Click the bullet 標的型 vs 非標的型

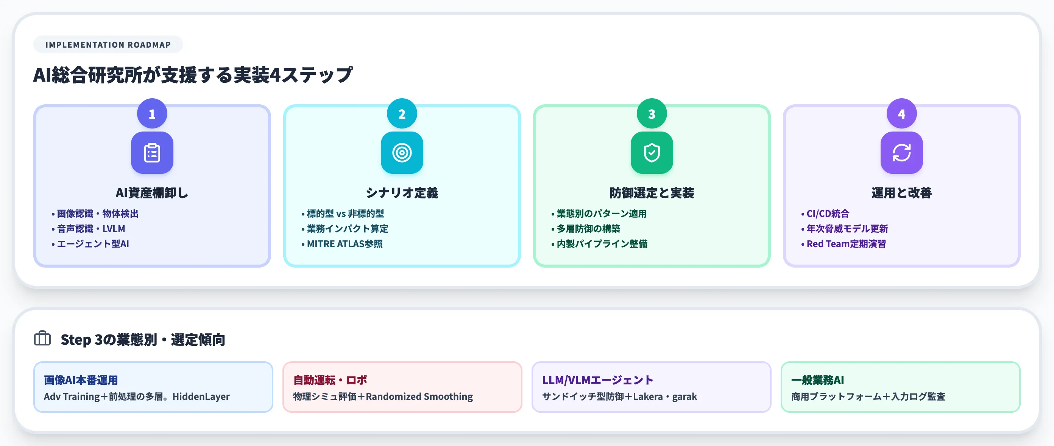coord(343,214)
